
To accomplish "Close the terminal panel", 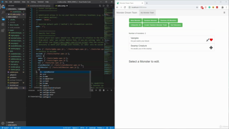I will click(111, 90).
